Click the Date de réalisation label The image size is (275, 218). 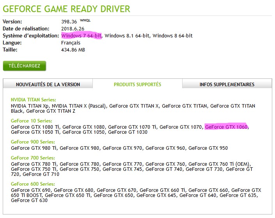pos(26,29)
